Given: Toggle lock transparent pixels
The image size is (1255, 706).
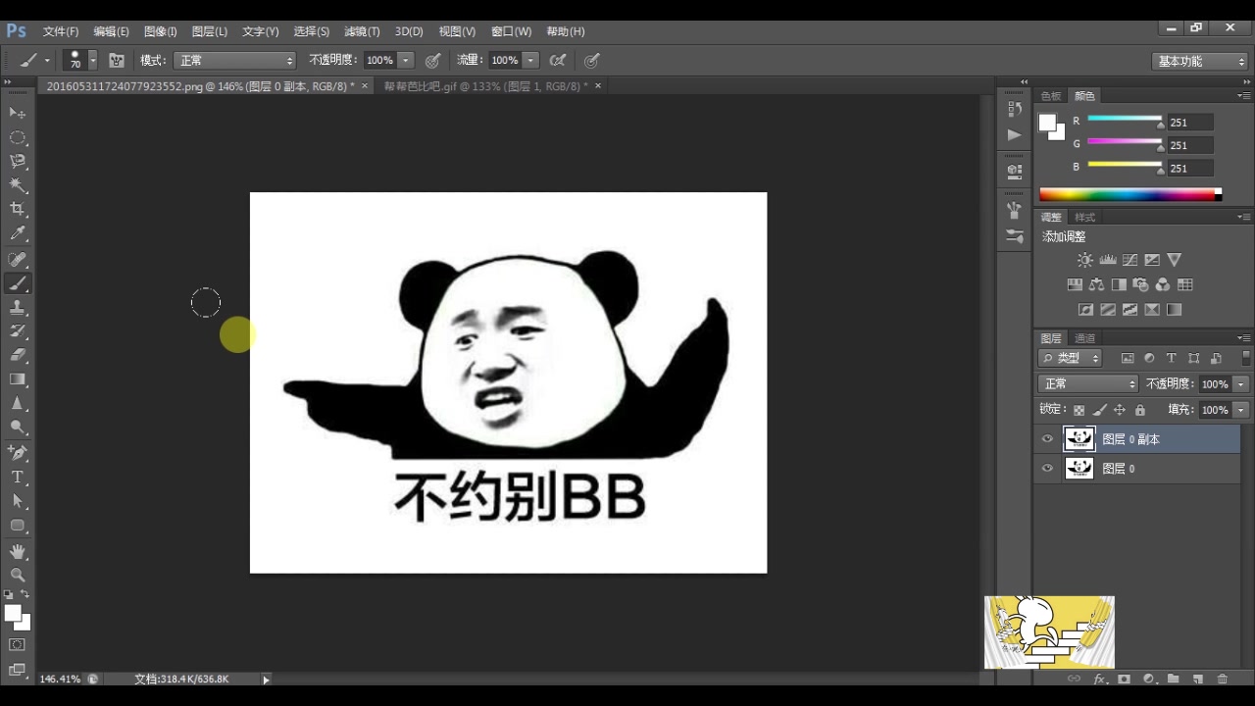Looking at the screenshot, I should [1079, 410].
